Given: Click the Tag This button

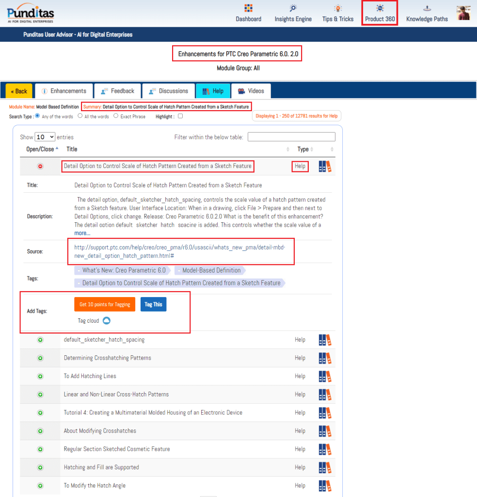Looking at the screenshot, I should (x=153, y=304).
